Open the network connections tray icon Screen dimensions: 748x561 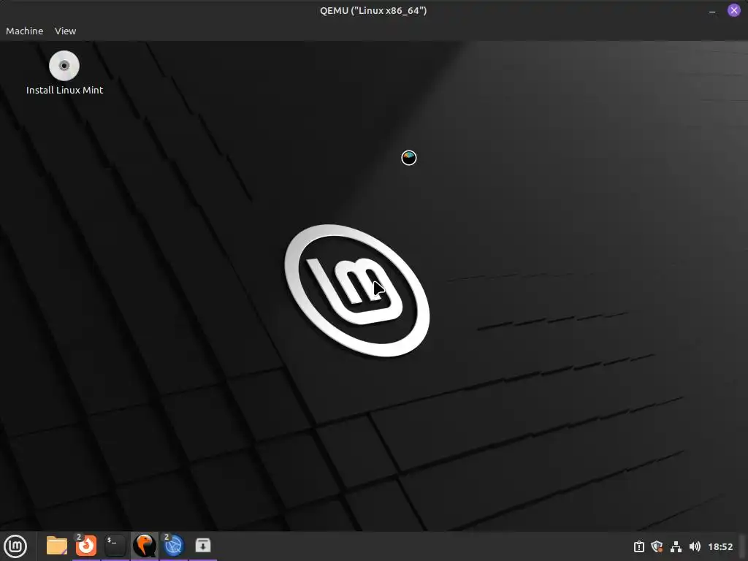point(676,546)
